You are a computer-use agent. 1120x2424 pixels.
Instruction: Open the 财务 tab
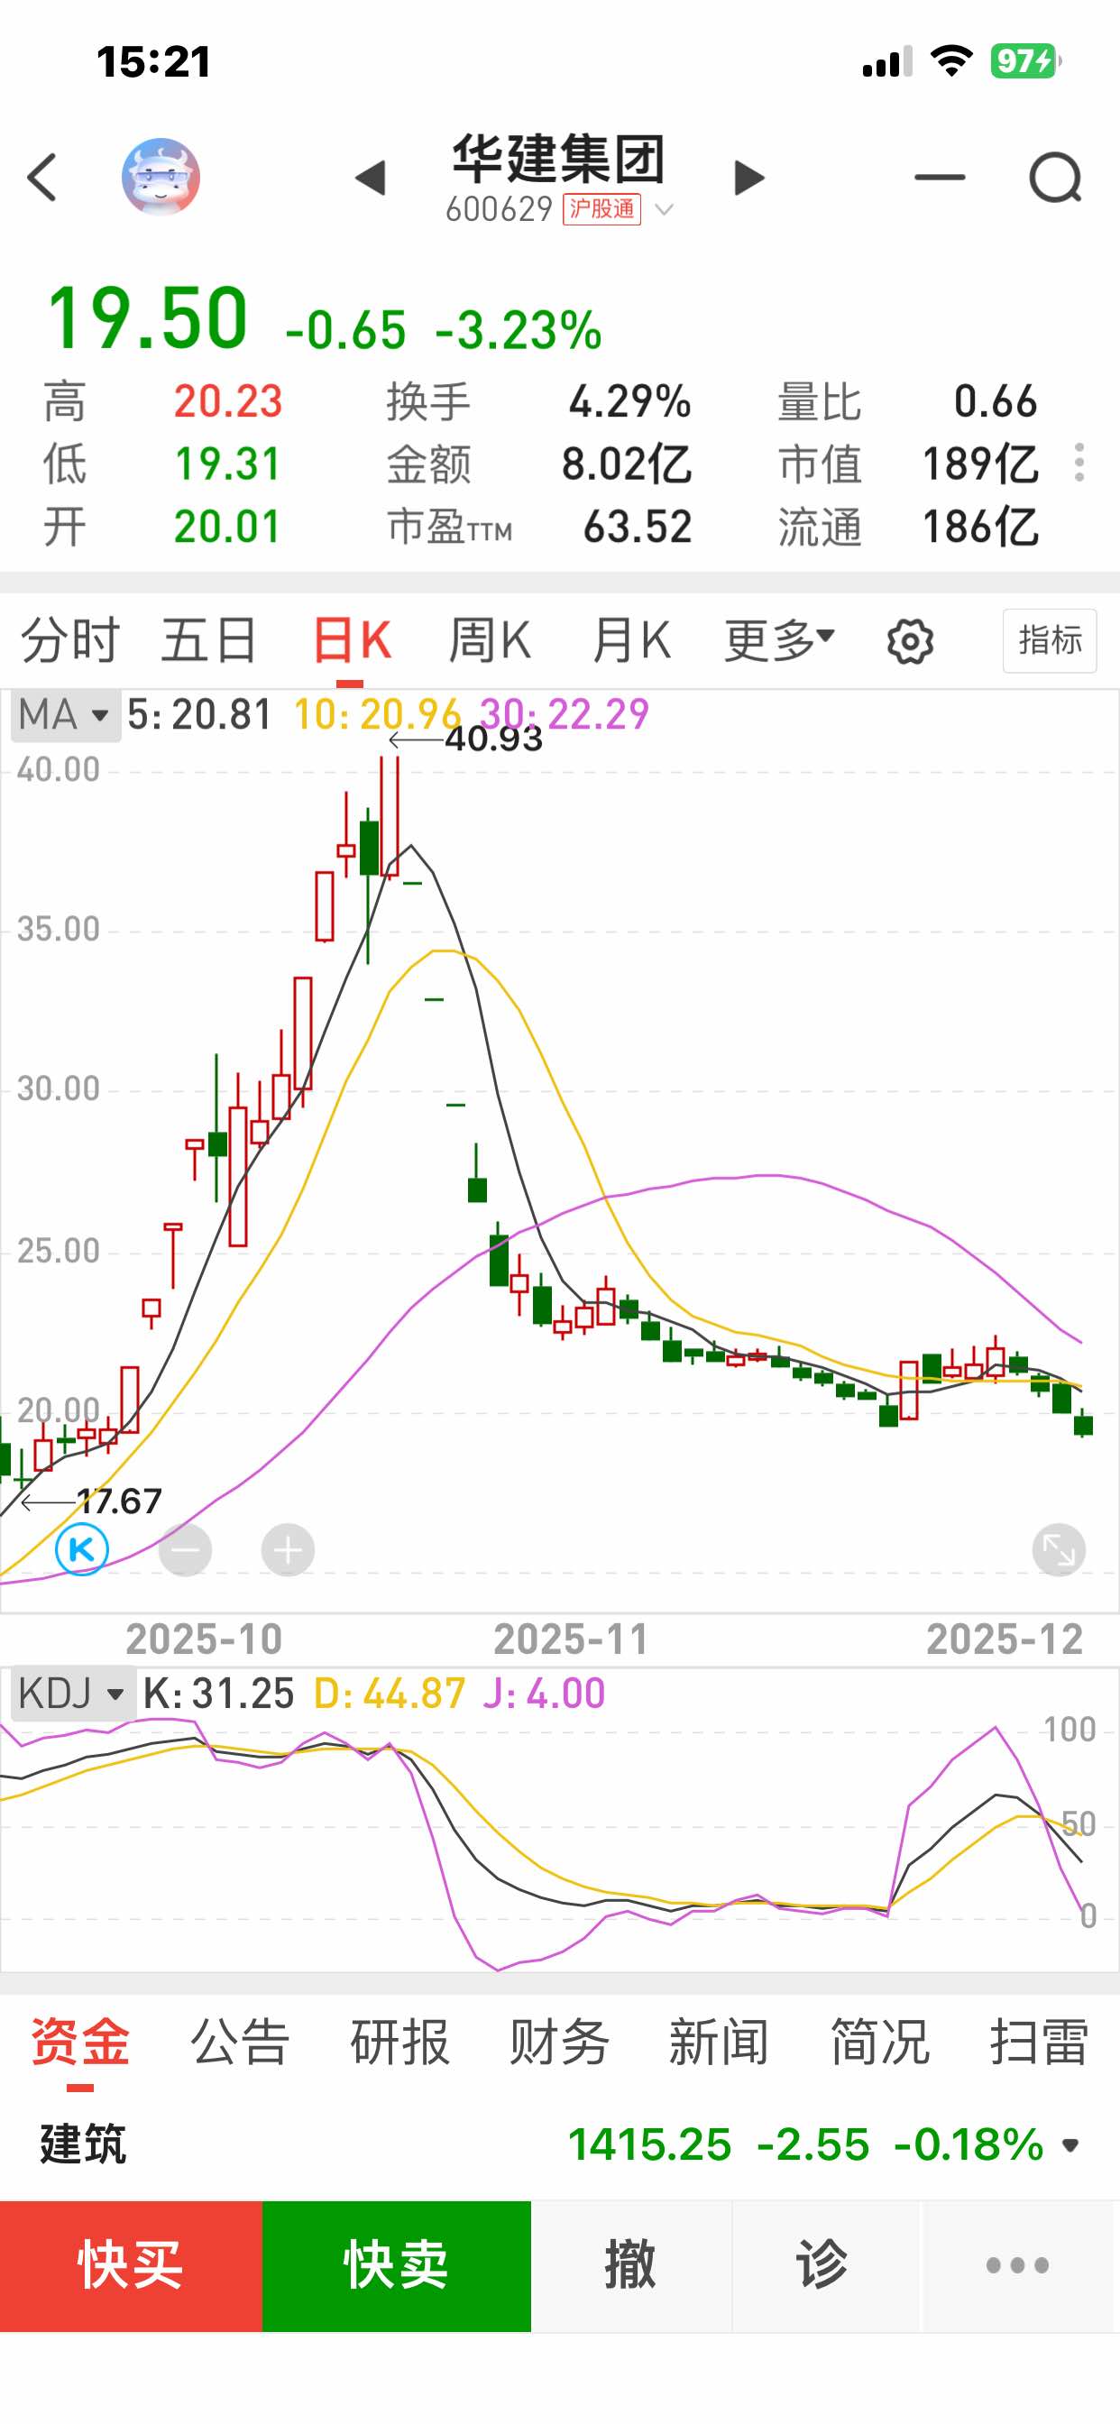pyautogui.click(x=560, y=2042)
